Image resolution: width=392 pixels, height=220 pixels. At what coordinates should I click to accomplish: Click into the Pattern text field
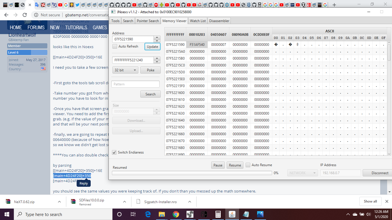tap(135, 84)
